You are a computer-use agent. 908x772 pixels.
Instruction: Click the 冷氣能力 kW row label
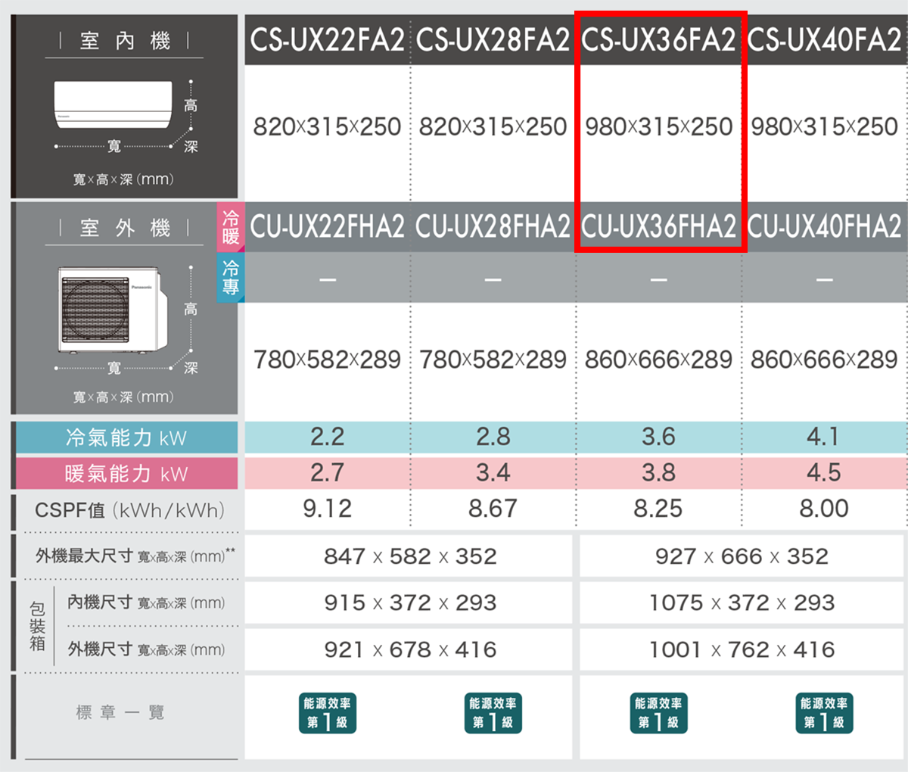point(126,437)
